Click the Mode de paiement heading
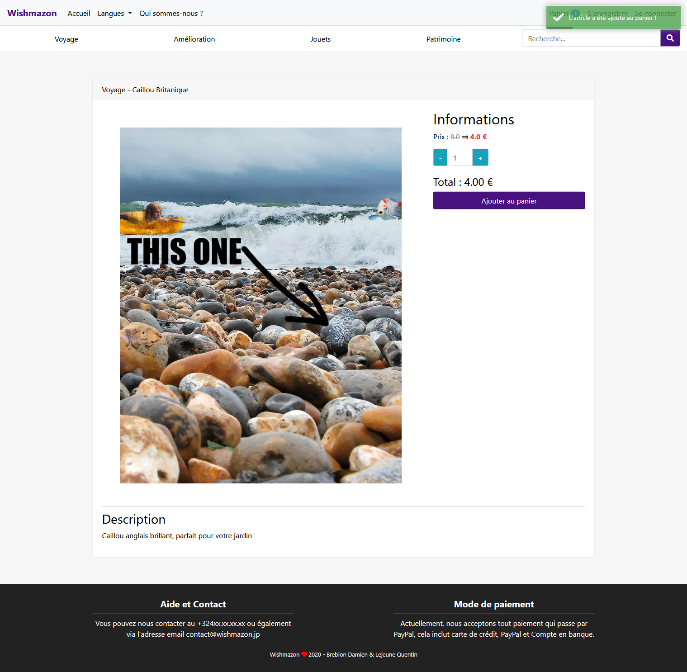Image resolution: width=687 pixels, height=672 pixels. coord(494,604)
